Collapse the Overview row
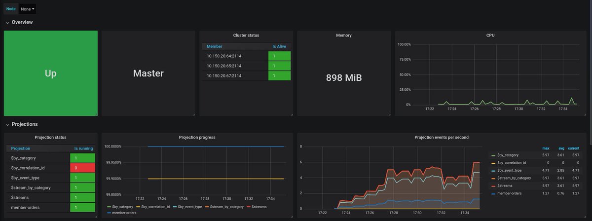The image size is (592, 221). pos(22,22)
